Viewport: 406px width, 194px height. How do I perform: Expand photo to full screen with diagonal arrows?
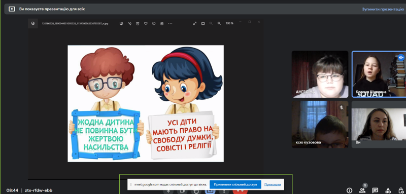(x=195, y=23)
